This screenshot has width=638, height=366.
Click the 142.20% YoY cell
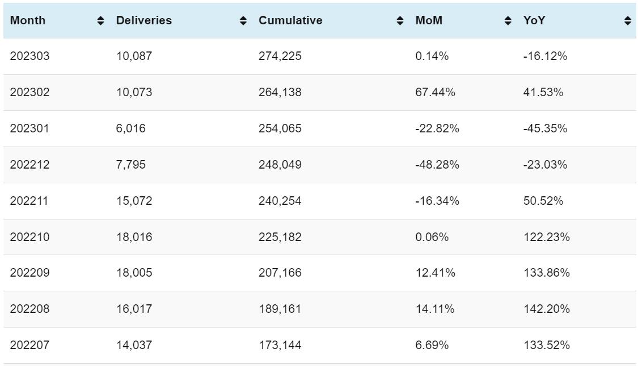tap(547, 309)
